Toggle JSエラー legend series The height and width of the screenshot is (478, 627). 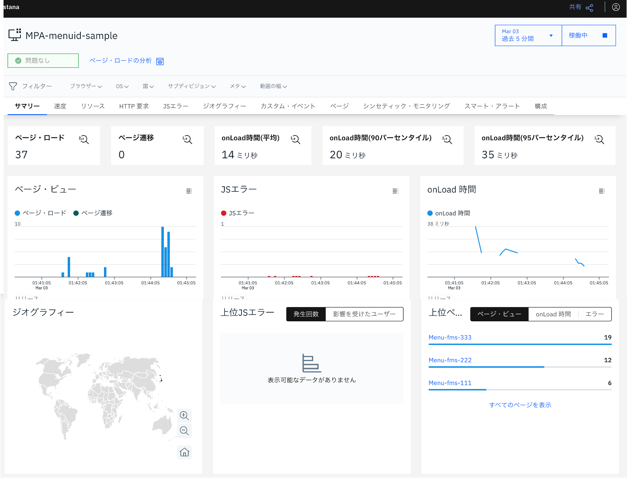[237, 213]
